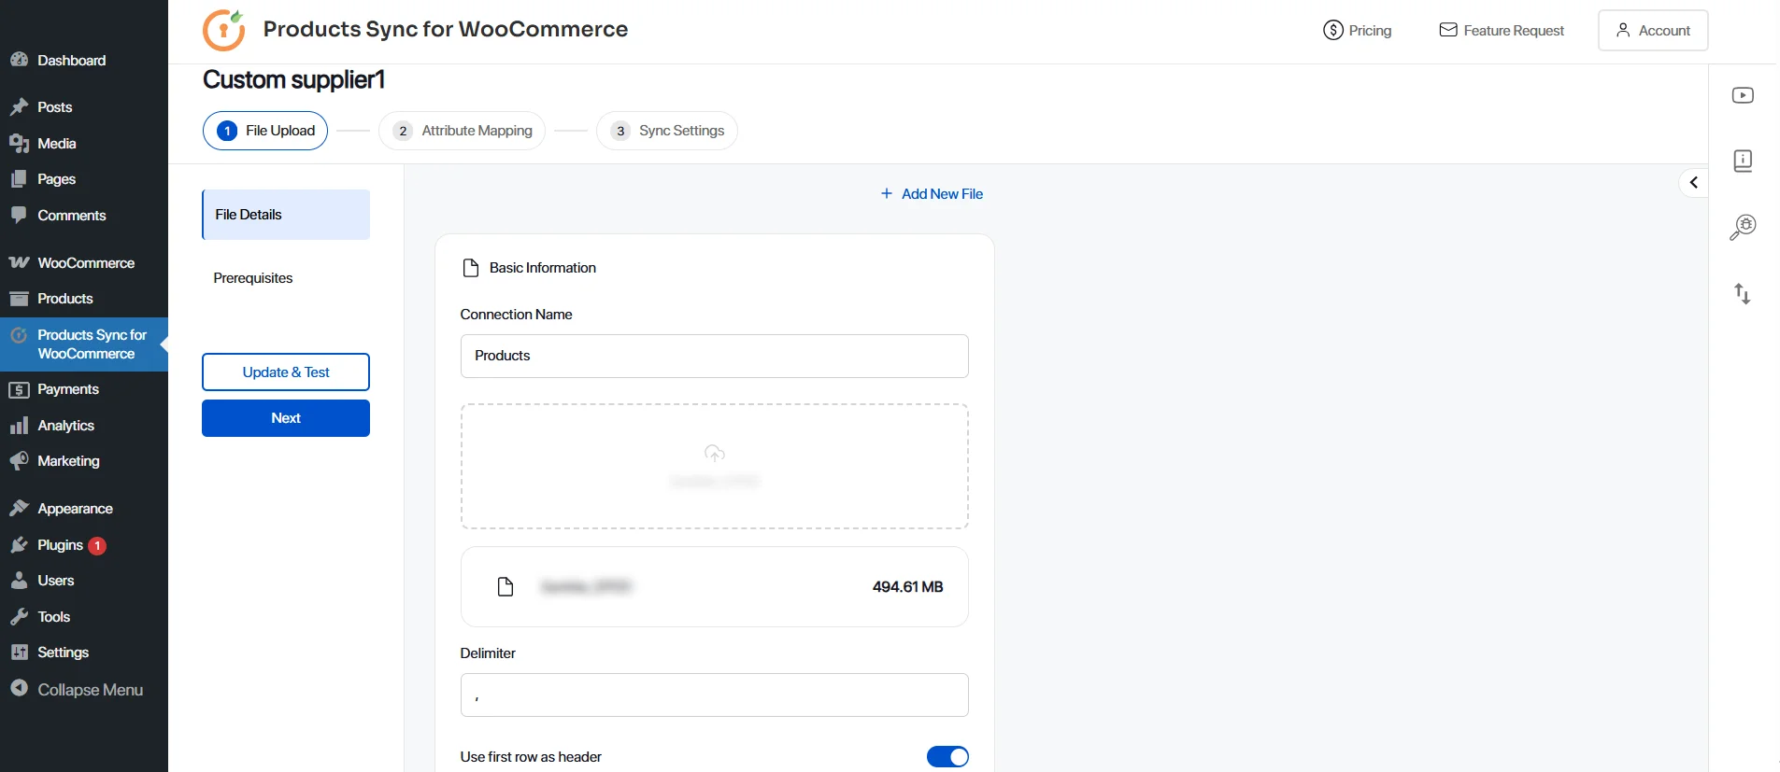This screenshot has height=772, width=1780.
Task: Select the Prerequisites section
Action: point(253,278)
